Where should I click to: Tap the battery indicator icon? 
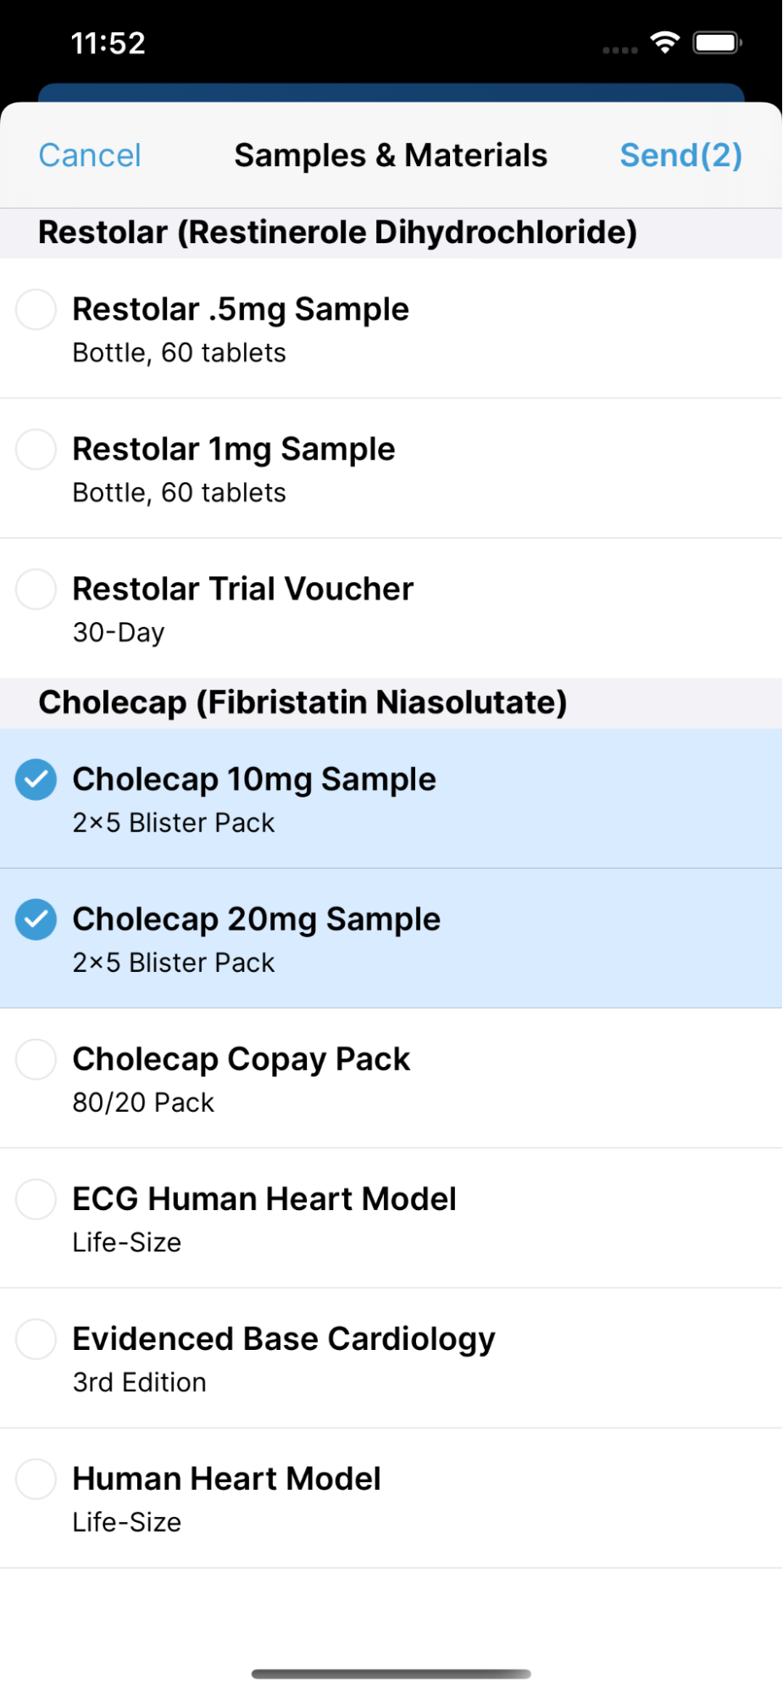coord(717,42)
